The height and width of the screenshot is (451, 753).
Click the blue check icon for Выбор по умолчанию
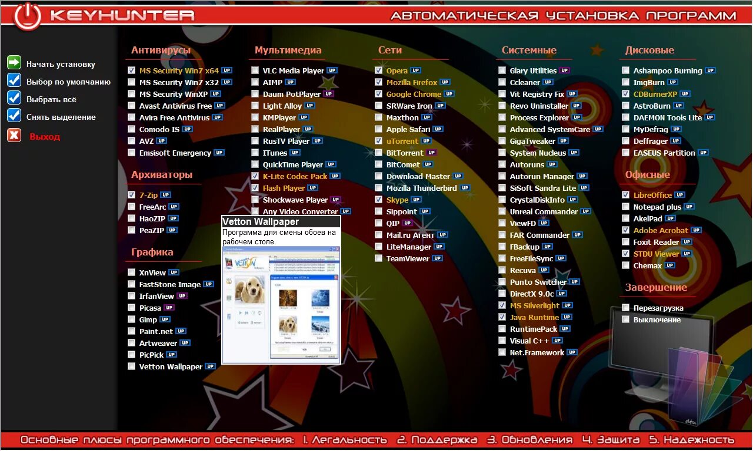point(14,80)
